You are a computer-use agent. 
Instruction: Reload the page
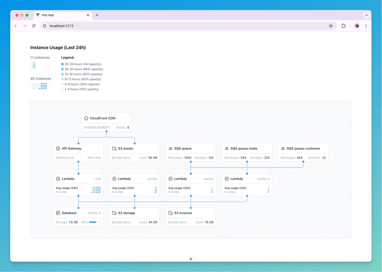pyautogui.click(x=34, y=26)
